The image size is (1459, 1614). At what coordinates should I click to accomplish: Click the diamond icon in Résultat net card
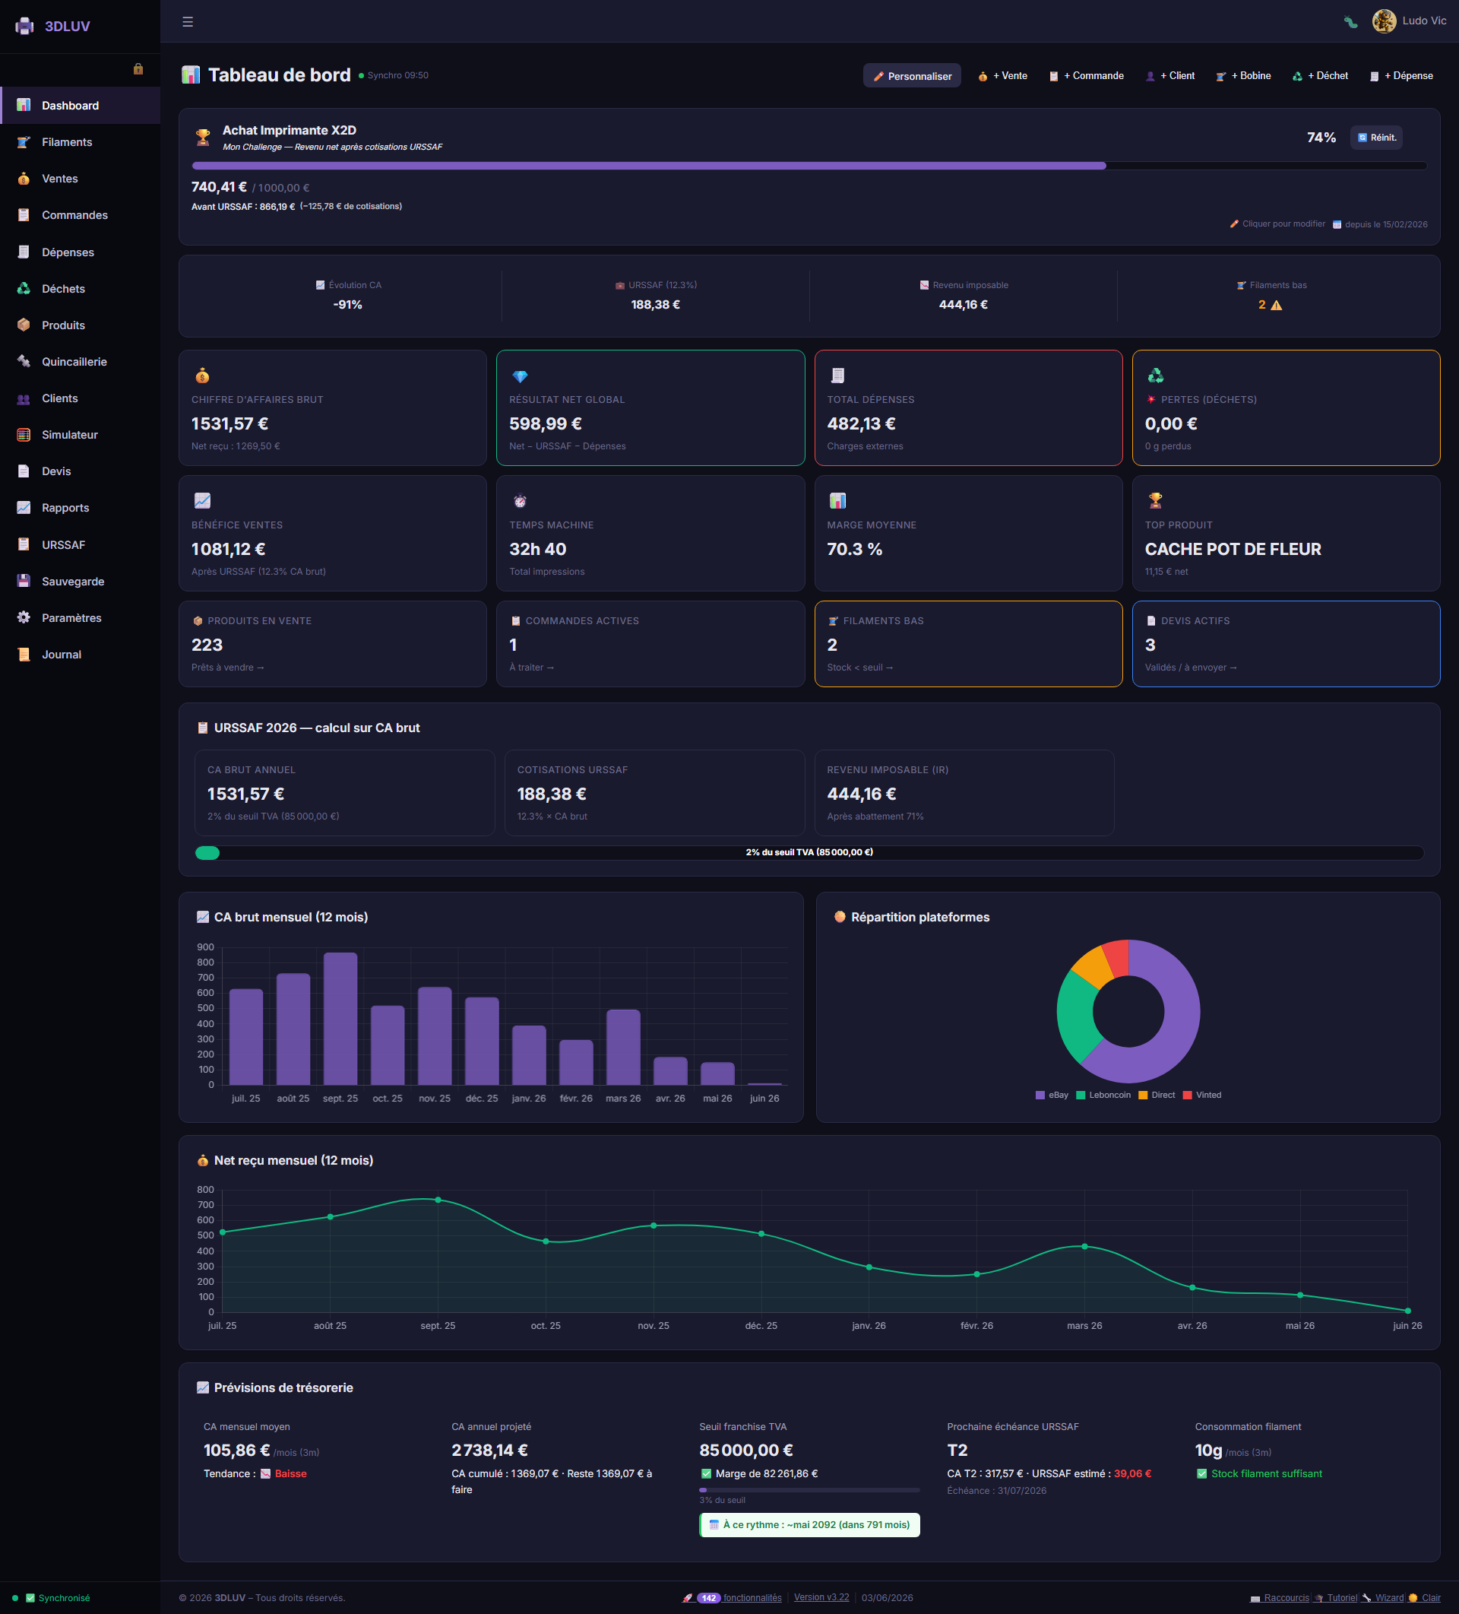[x=521, y=376]
